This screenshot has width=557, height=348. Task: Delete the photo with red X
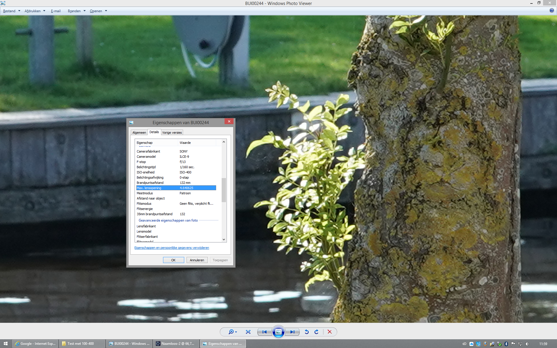tap(330, 332)
